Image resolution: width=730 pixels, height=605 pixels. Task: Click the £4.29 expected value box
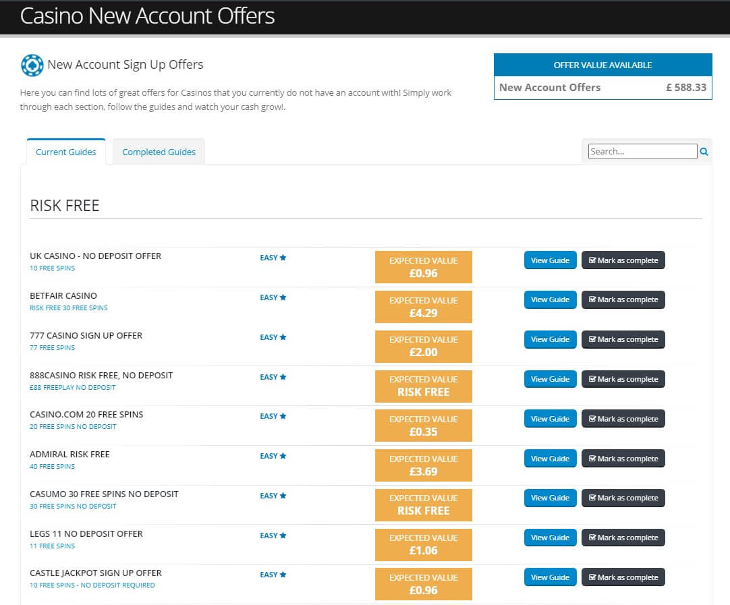423,307
